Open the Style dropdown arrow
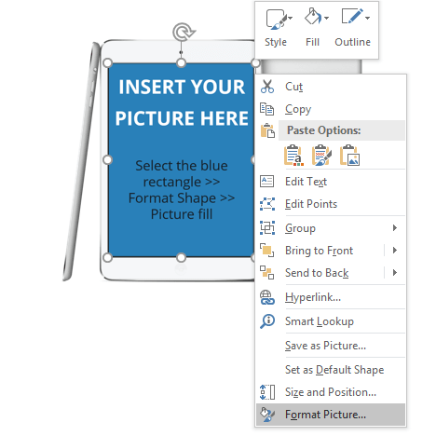Viewport: 436px width, 436px height. pyautogui.click(x=290, y=19)
